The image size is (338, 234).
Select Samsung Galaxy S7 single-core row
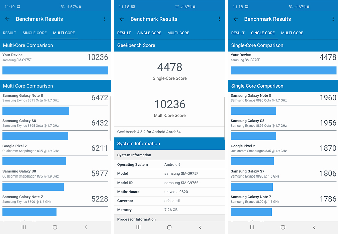click(283, 180)
